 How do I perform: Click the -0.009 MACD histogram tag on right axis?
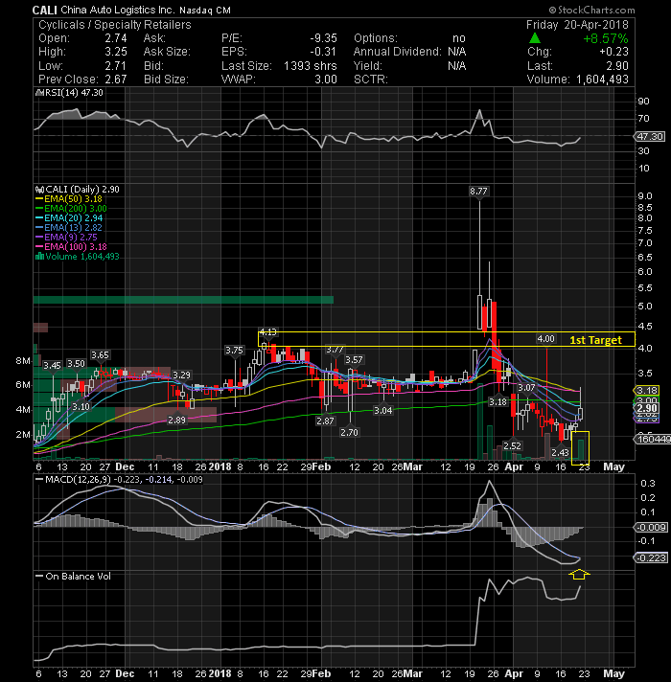click(x=651, y=528)
